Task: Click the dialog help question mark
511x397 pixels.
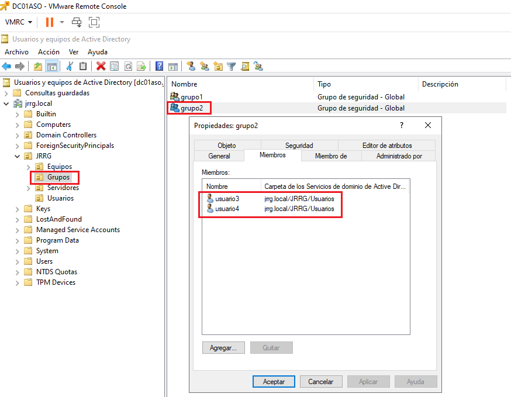Action: [x=402, y=125]
